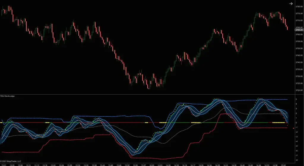
Task: Select the TDU Devils edge indicator label
Action: click(7, 96)
